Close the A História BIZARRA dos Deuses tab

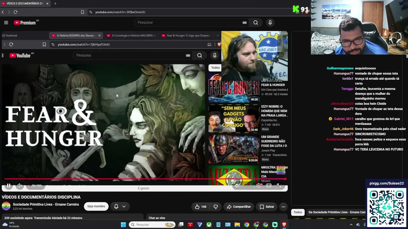tap(99, 36)
